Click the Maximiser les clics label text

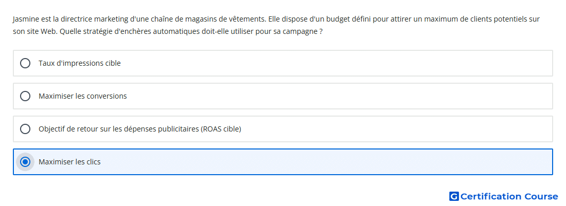click(x=69, y=162)
